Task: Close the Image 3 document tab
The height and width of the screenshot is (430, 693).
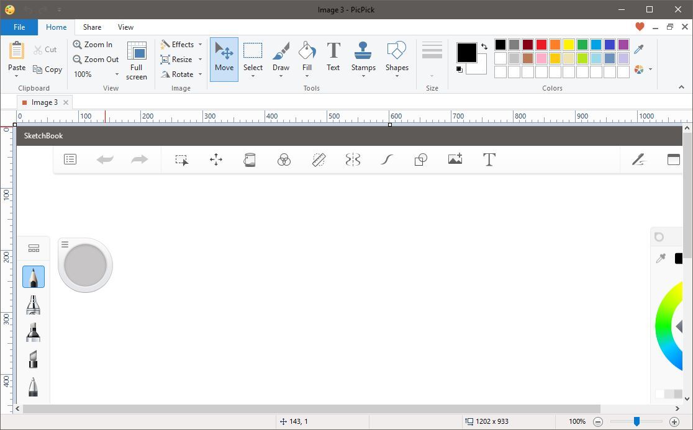Action: click(x=66, y=102)
